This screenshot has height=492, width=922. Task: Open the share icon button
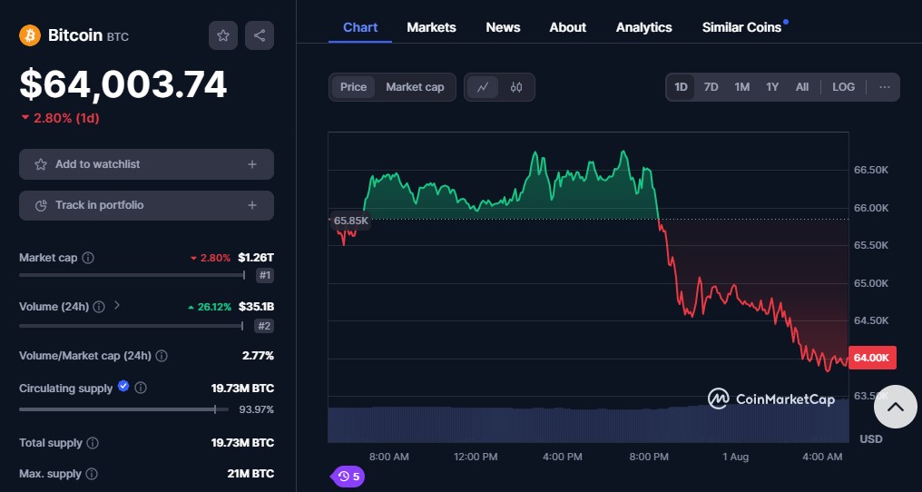coord(260,35)
